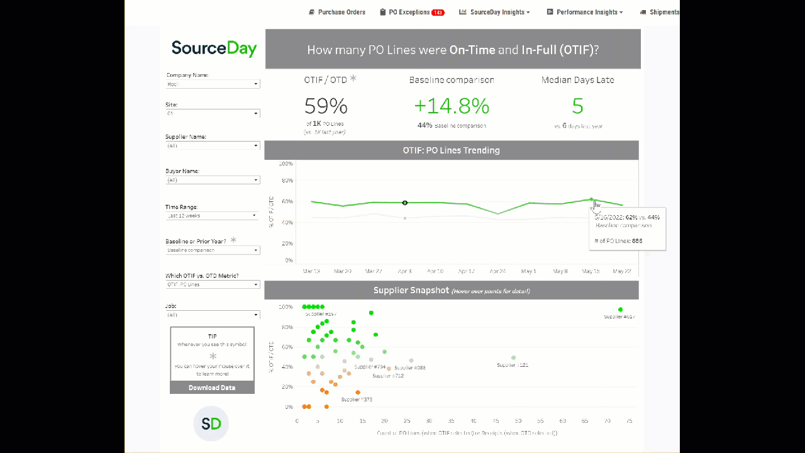Open the Time Range dropdown
This screenshot has height=453, width=805.
tap(213, 215)
